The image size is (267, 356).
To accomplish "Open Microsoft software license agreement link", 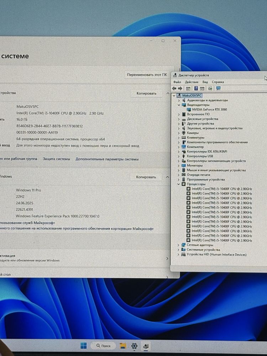I will [x=77, y=229].
